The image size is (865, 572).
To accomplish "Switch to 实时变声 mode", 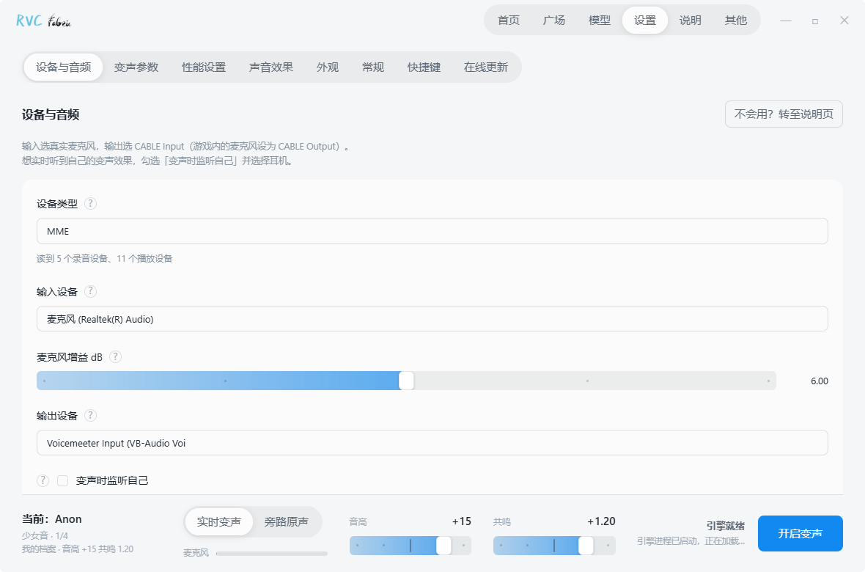I will 219,521.
